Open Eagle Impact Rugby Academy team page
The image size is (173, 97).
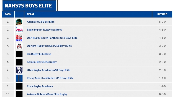click(45, 30)
